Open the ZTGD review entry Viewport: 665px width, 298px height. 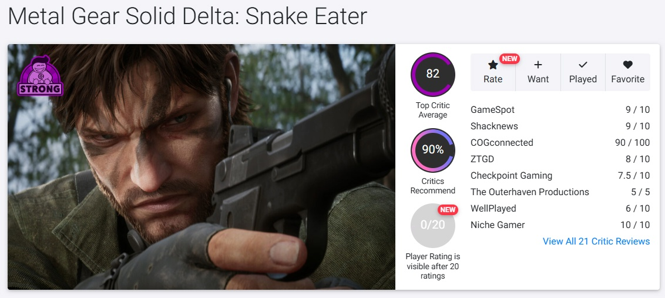tap(483, 159)
